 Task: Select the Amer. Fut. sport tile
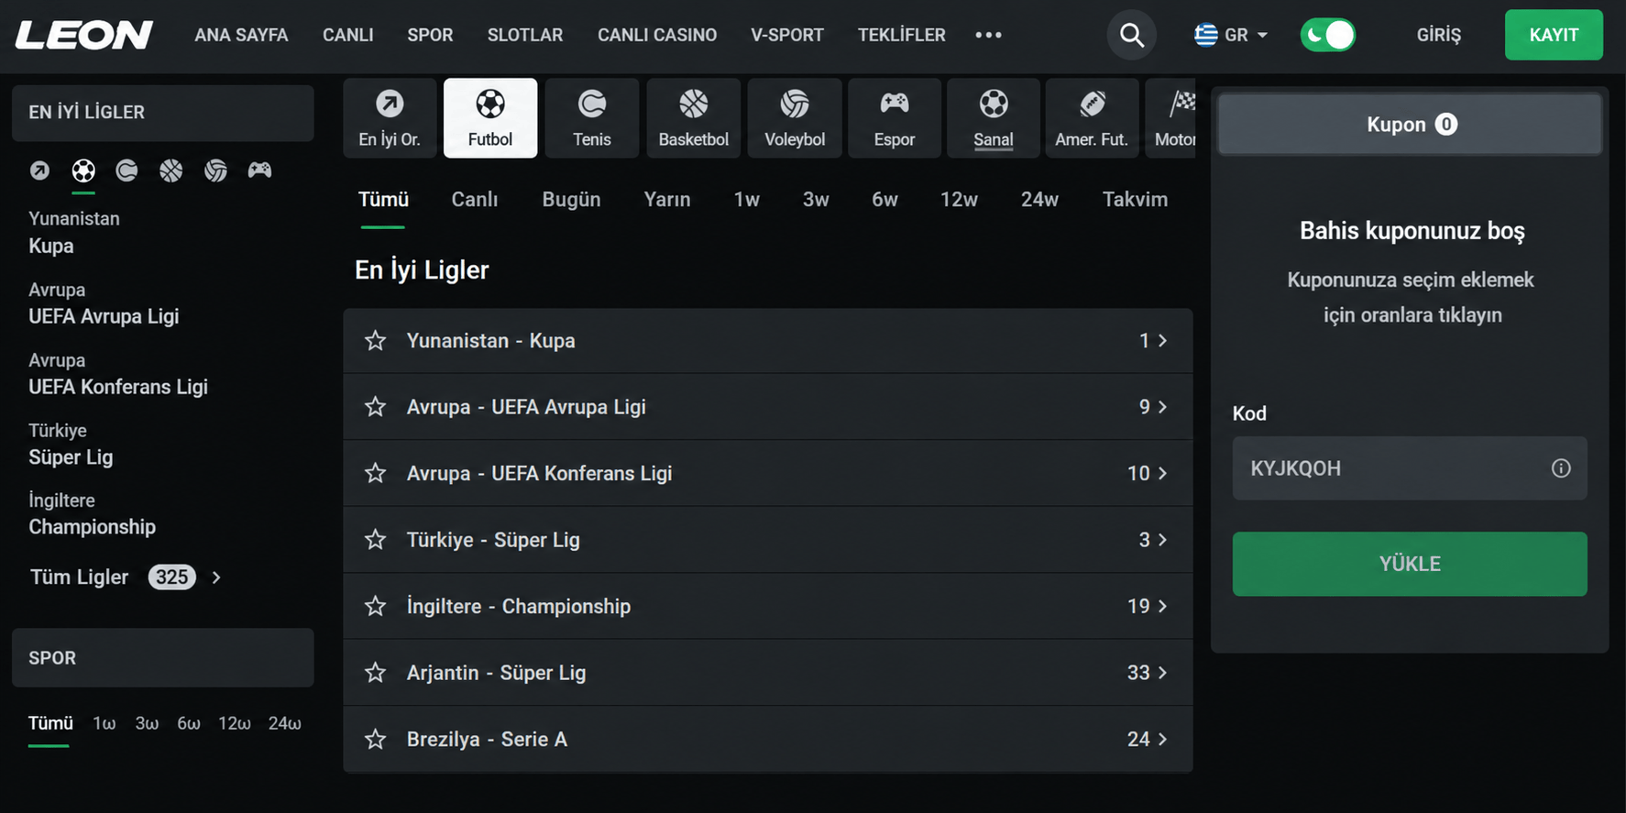pos(1092,118)
